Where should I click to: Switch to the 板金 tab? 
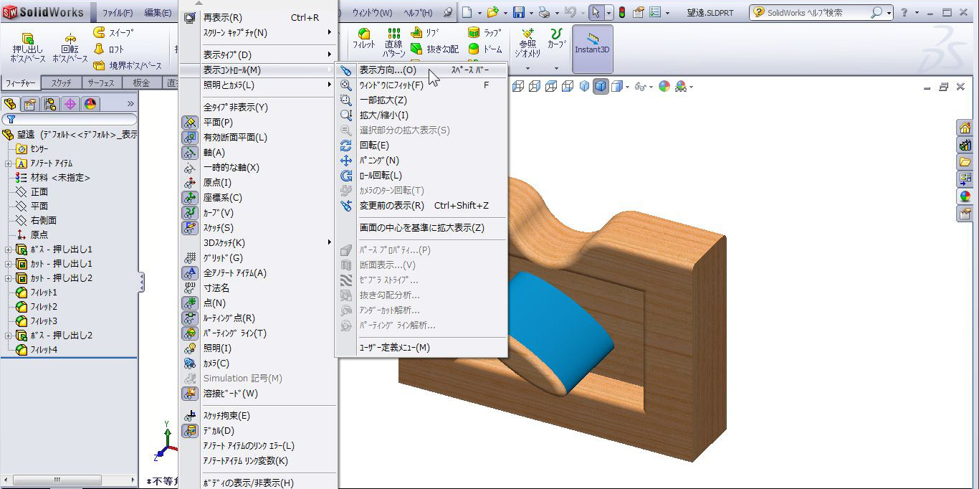coord(141,83)
